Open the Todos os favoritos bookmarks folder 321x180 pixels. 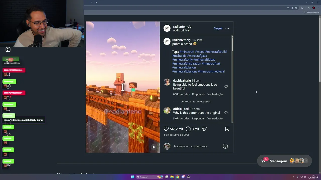click(x=312, y=12)
